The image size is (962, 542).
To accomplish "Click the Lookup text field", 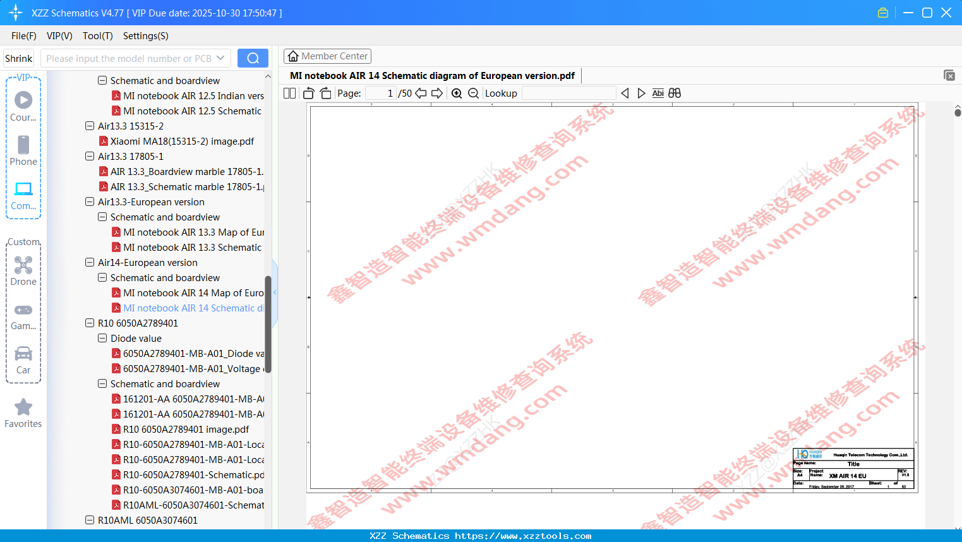I will (568, 93).
